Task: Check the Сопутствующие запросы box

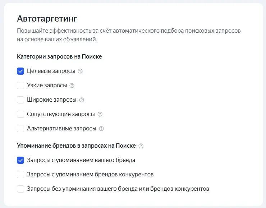Action: [20, 114]
